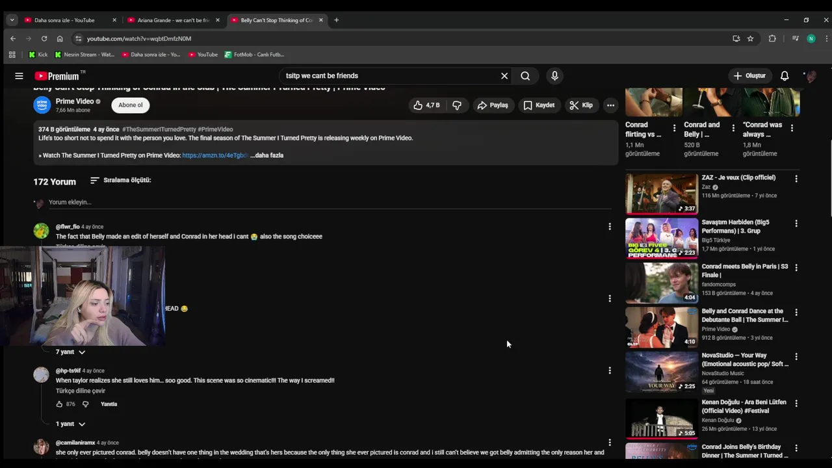This screenshot has height=468, width=832.
Task: Open Belly and Conrad Dance thumbnail
Action: tap(662, 327)
